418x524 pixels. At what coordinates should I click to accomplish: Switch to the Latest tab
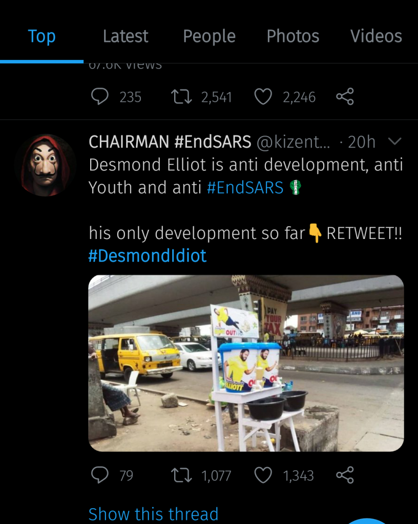[126, 36]
